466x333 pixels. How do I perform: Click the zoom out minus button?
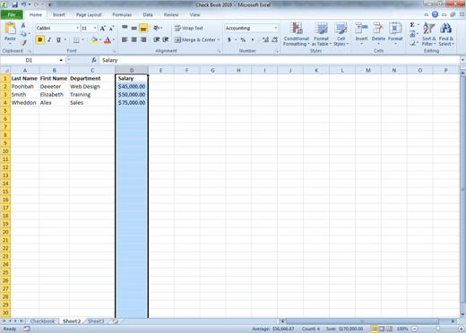pyautogui.click(x=415, y=329)
